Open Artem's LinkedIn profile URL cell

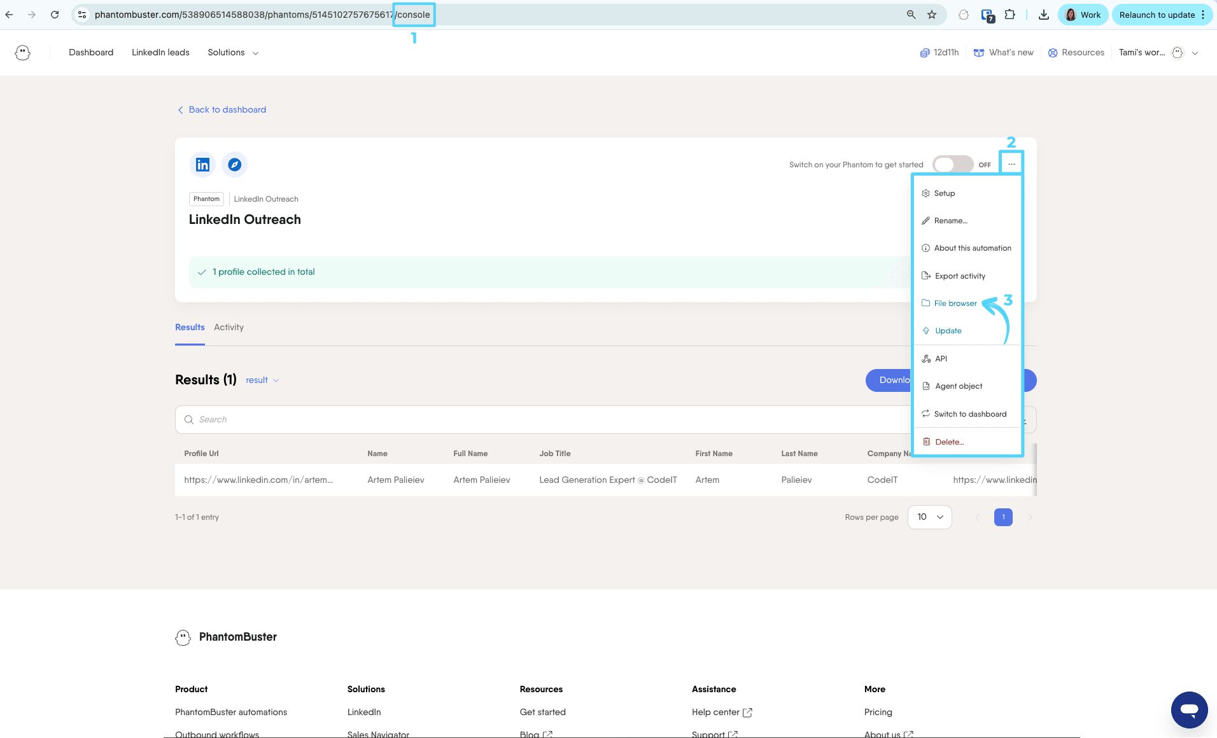[258, 480]
